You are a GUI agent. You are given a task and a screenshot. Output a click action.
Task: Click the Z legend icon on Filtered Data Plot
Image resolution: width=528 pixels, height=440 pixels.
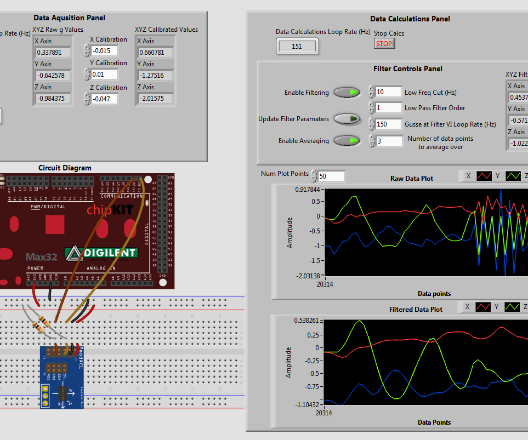click(x=526, y=306)
